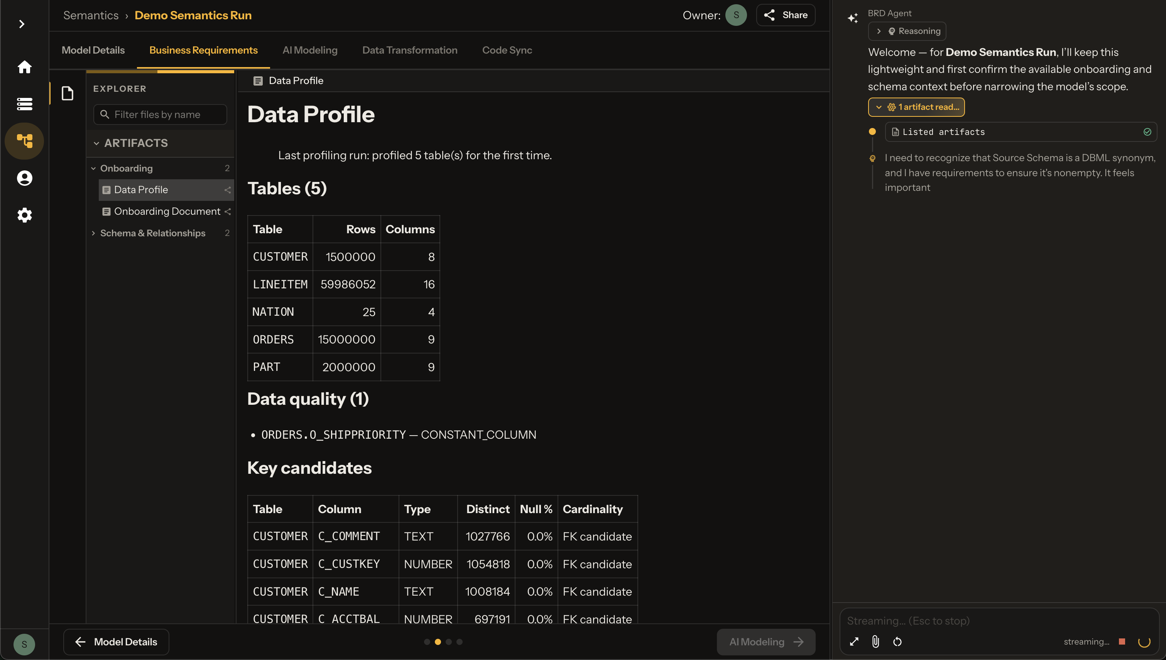The width and height of the screenshot is (1166, 660).
Task: Switch to the AI Modeling tab
Action: pos(310,50)
